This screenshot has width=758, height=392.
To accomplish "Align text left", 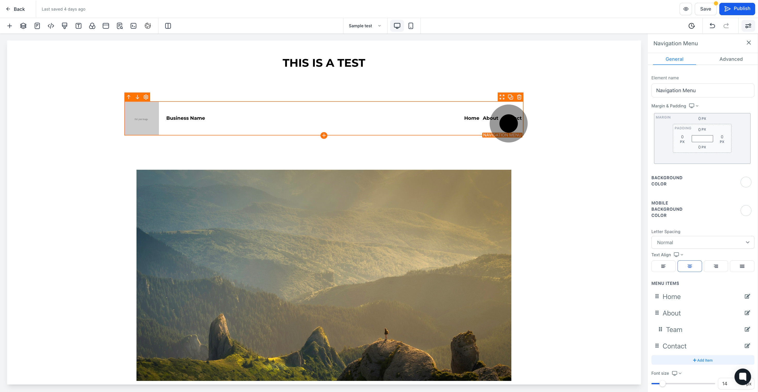I will click(663, 266).
